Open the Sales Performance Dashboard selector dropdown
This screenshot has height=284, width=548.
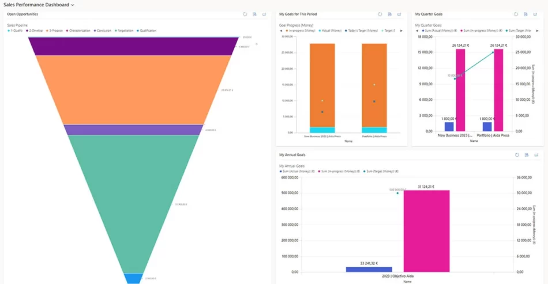pos(72,5)
